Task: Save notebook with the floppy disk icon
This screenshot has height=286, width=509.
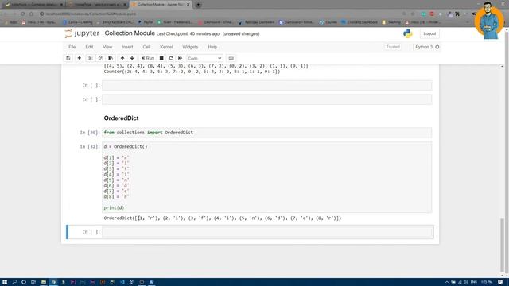Action: (x=68, y=58)
